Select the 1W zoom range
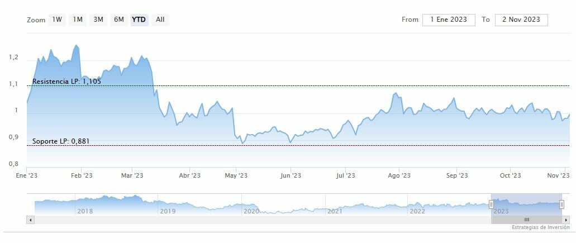The image size is (576, 243). (57, 20)
